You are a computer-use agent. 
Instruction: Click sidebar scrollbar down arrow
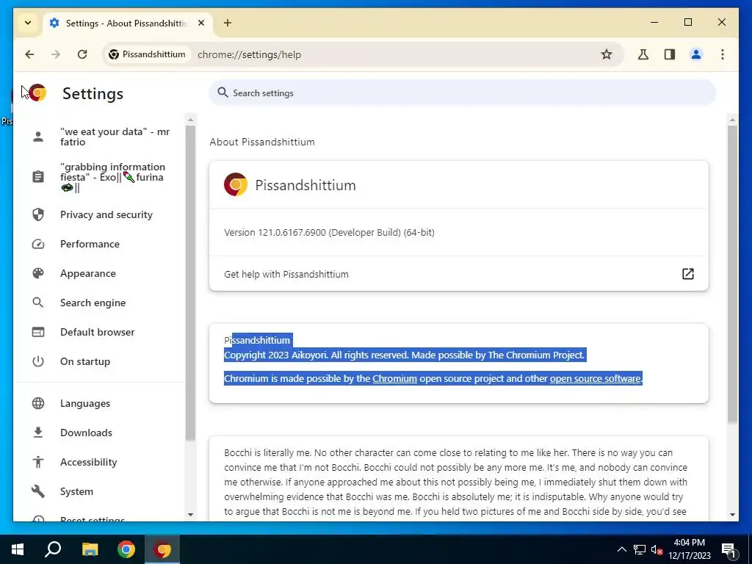coord(190,515)
